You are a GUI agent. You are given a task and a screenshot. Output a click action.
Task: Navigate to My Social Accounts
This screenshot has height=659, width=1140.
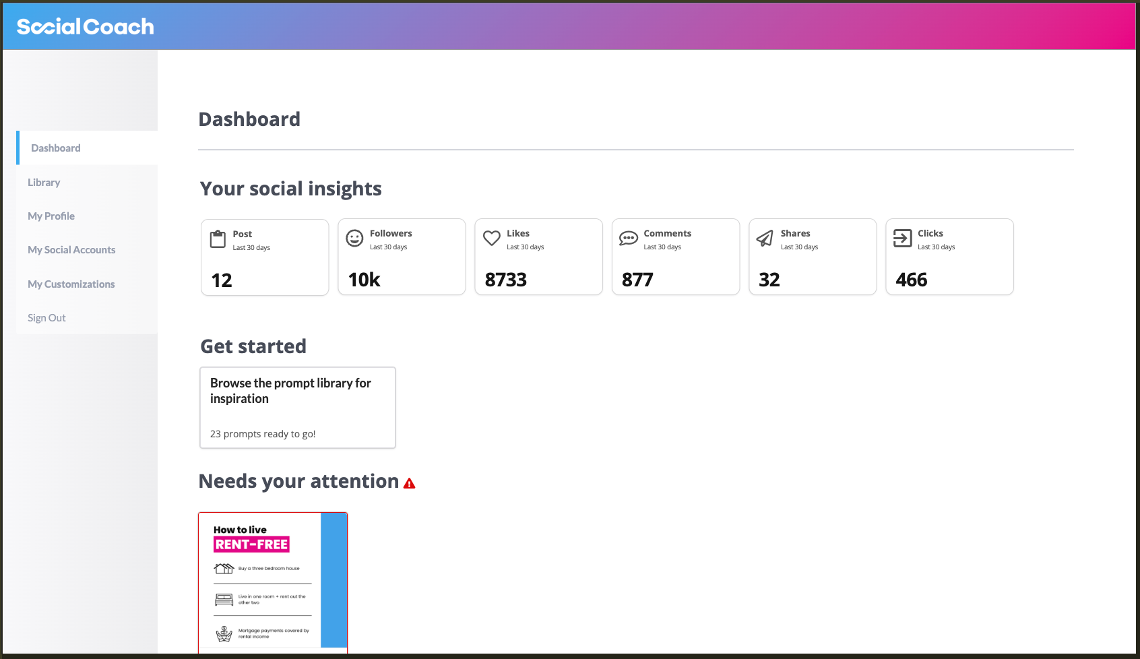click(71, 250)
